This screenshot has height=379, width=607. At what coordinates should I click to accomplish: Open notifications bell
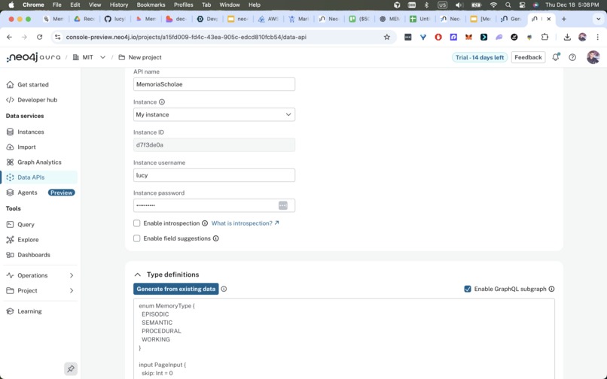pyautogui.click(x=556, y=57)
